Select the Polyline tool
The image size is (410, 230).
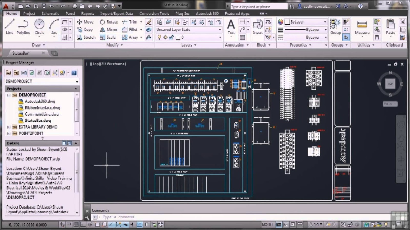(23, 27)
